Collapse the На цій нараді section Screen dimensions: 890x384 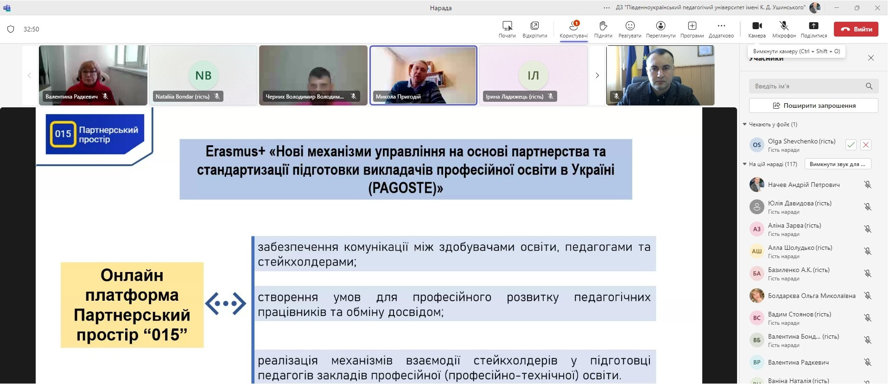745,164
